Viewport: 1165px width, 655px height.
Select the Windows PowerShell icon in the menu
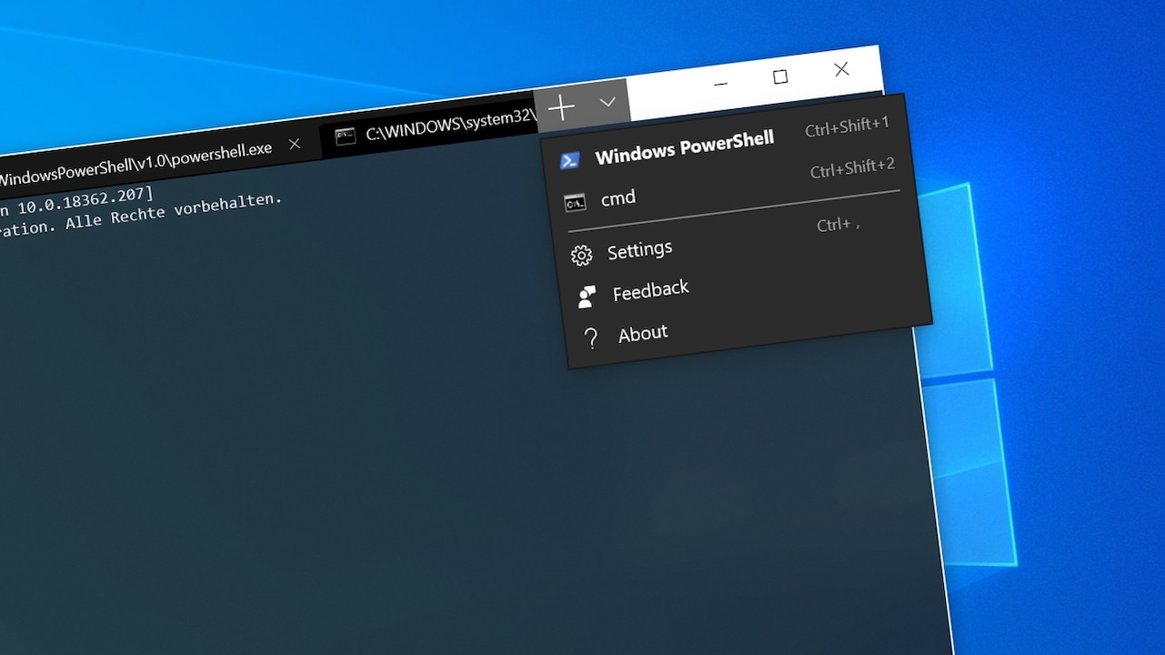571,158
